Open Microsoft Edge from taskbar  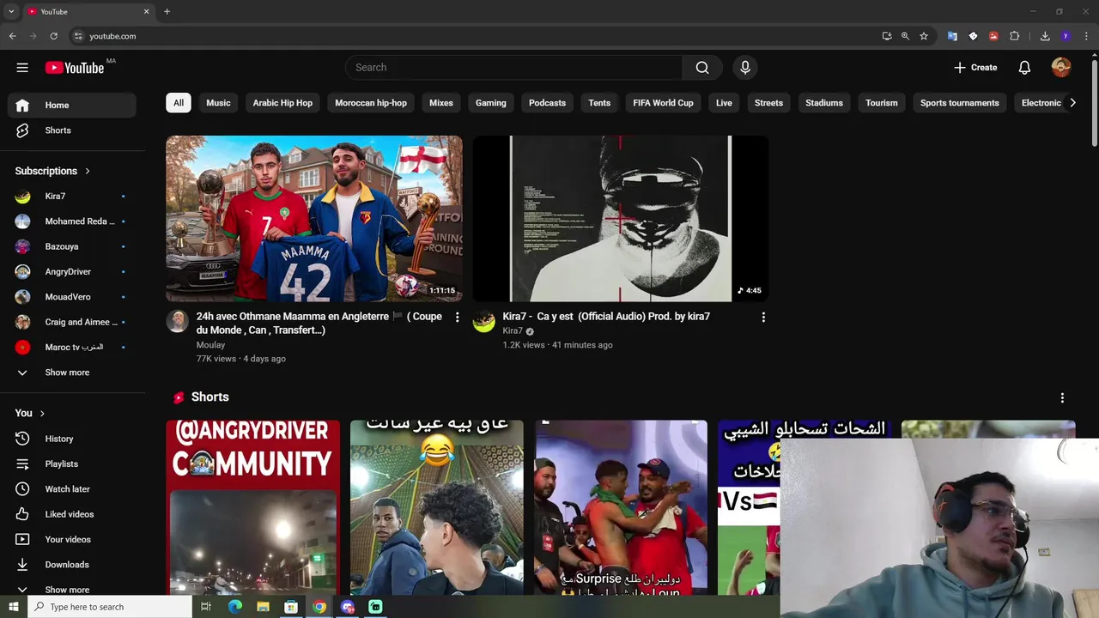(x=234, y=607)
